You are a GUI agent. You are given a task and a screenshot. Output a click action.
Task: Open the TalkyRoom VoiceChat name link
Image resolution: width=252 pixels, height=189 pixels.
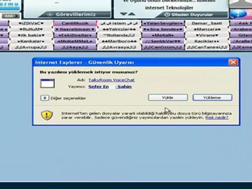coord(112,80)
